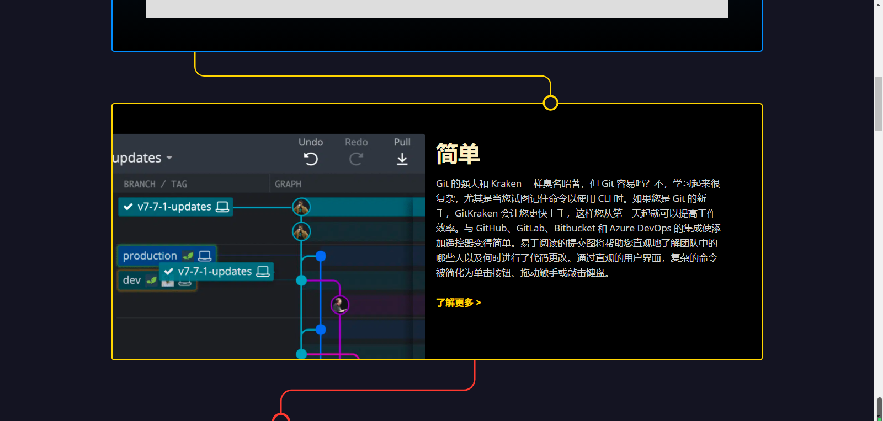Click the dev branch label
Screen dimensions: 883x421
138,280
